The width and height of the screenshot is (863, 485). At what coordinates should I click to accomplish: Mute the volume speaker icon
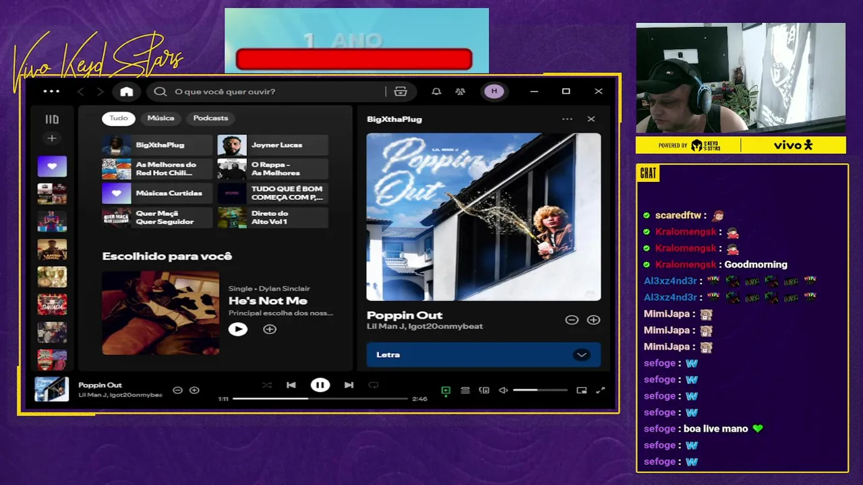pyautogui.click(x=503, y=390)
